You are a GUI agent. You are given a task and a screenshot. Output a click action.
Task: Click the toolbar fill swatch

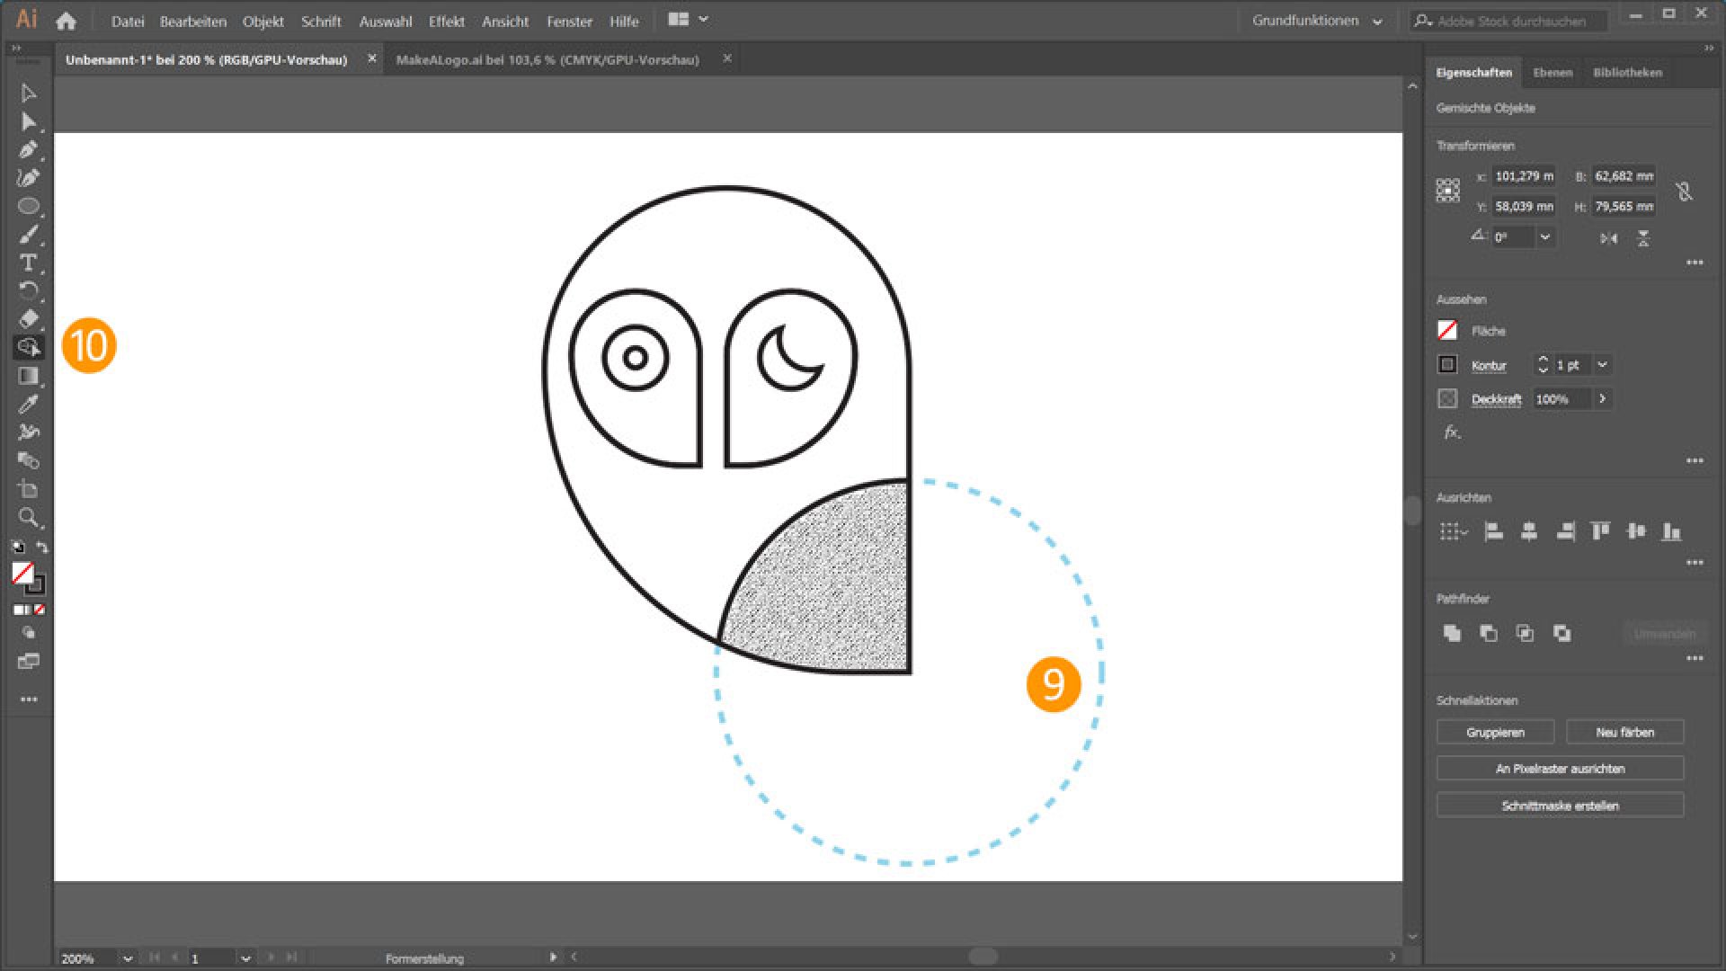[x=22, y=573]
